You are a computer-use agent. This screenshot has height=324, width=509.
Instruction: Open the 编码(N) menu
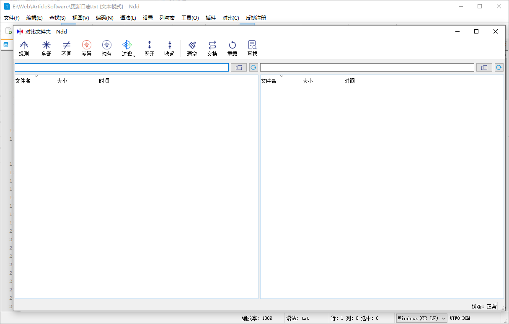[x=104, y=18]
